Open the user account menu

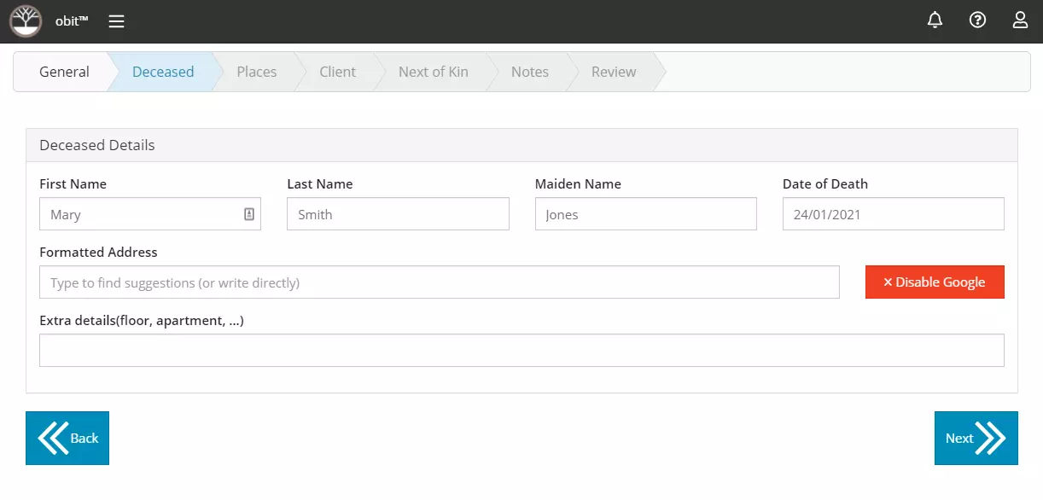coord(1020,20)
